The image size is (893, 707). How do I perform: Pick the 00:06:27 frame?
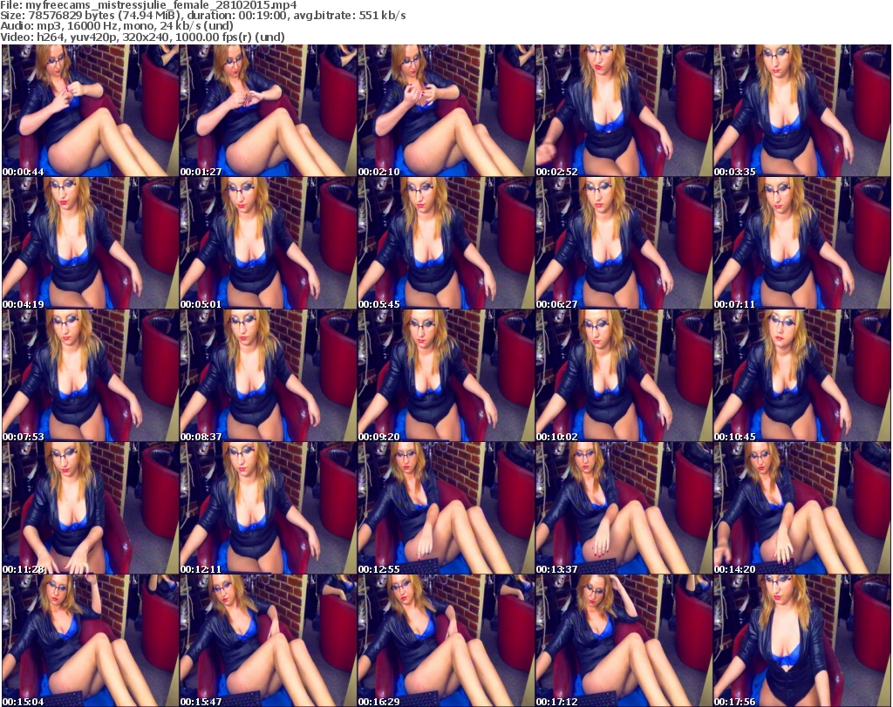(624, 243)
